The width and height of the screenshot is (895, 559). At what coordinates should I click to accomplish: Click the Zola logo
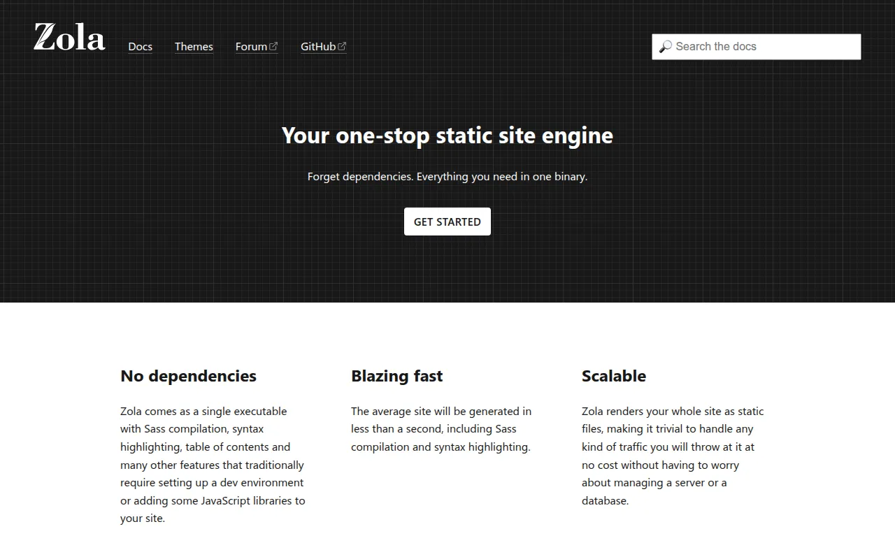click(69, 37)
